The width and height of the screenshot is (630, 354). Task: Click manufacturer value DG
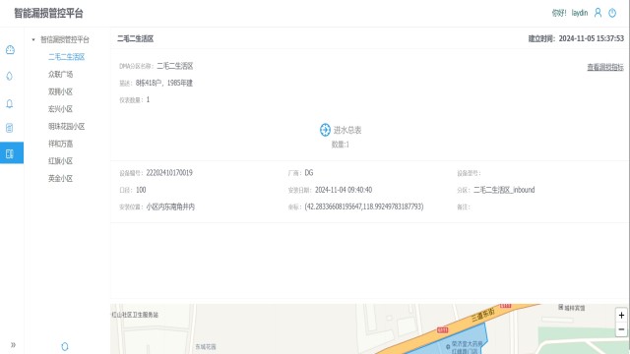click(x=308, y=173)
